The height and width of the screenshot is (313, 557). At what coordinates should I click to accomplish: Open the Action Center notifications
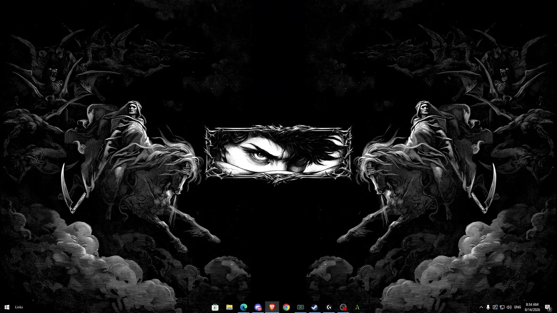[548, 307]
